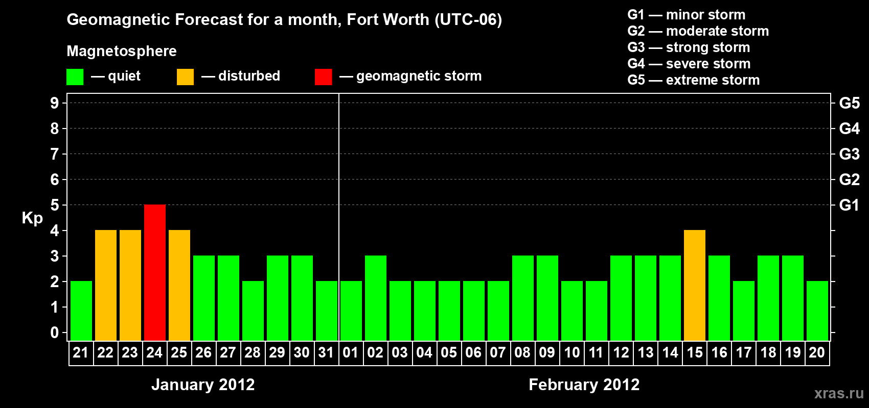Select the orange bar for January 23
This screenshot has width=869, height=408.
tap(130, 285)
